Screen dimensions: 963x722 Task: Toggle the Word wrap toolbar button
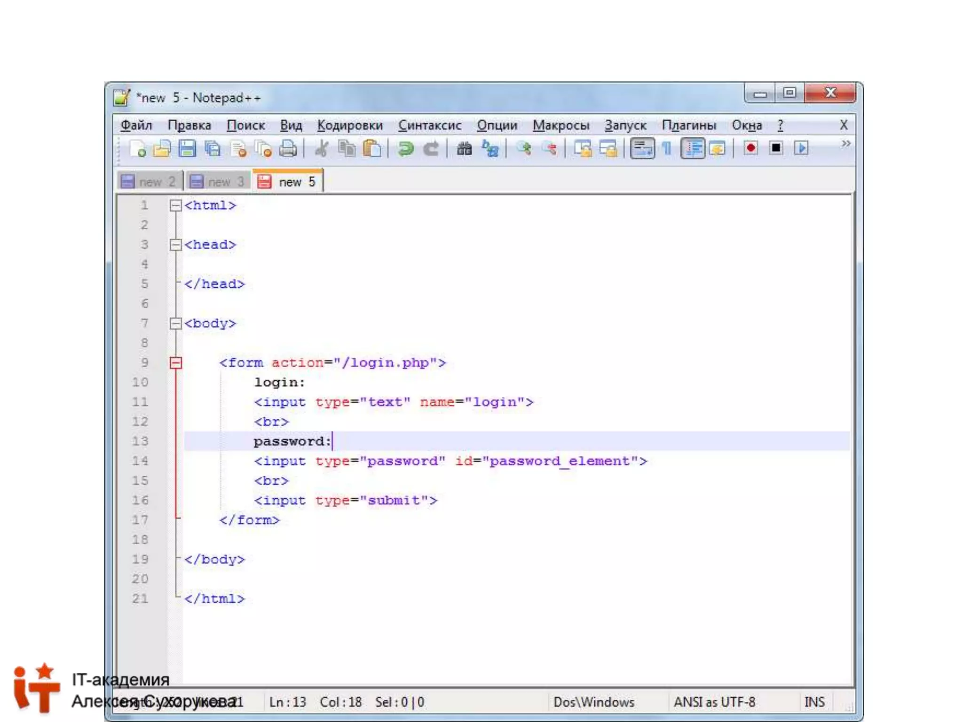point(642,149)
